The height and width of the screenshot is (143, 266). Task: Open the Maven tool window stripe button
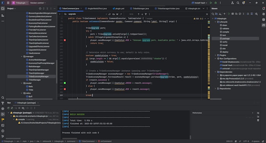point(263,25)
